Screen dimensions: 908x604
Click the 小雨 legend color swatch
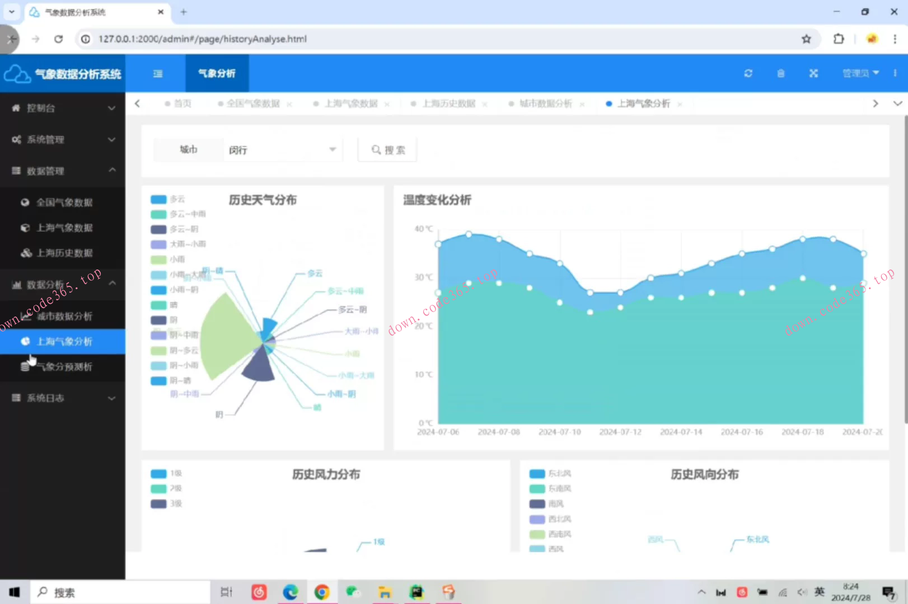point(158,259)
